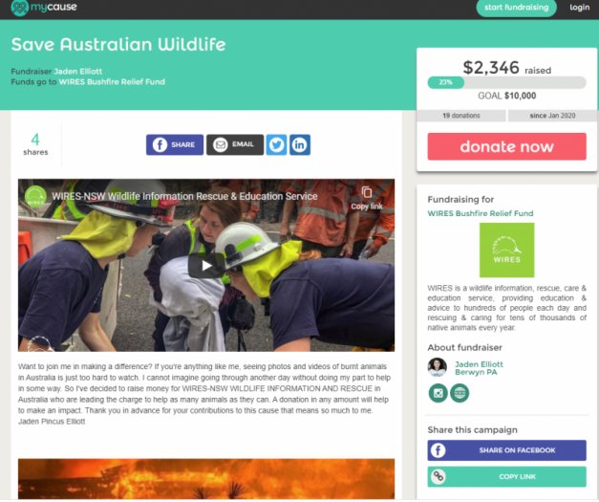Click Jaden Elliott's avatar photo

click(x=437, y=367)
